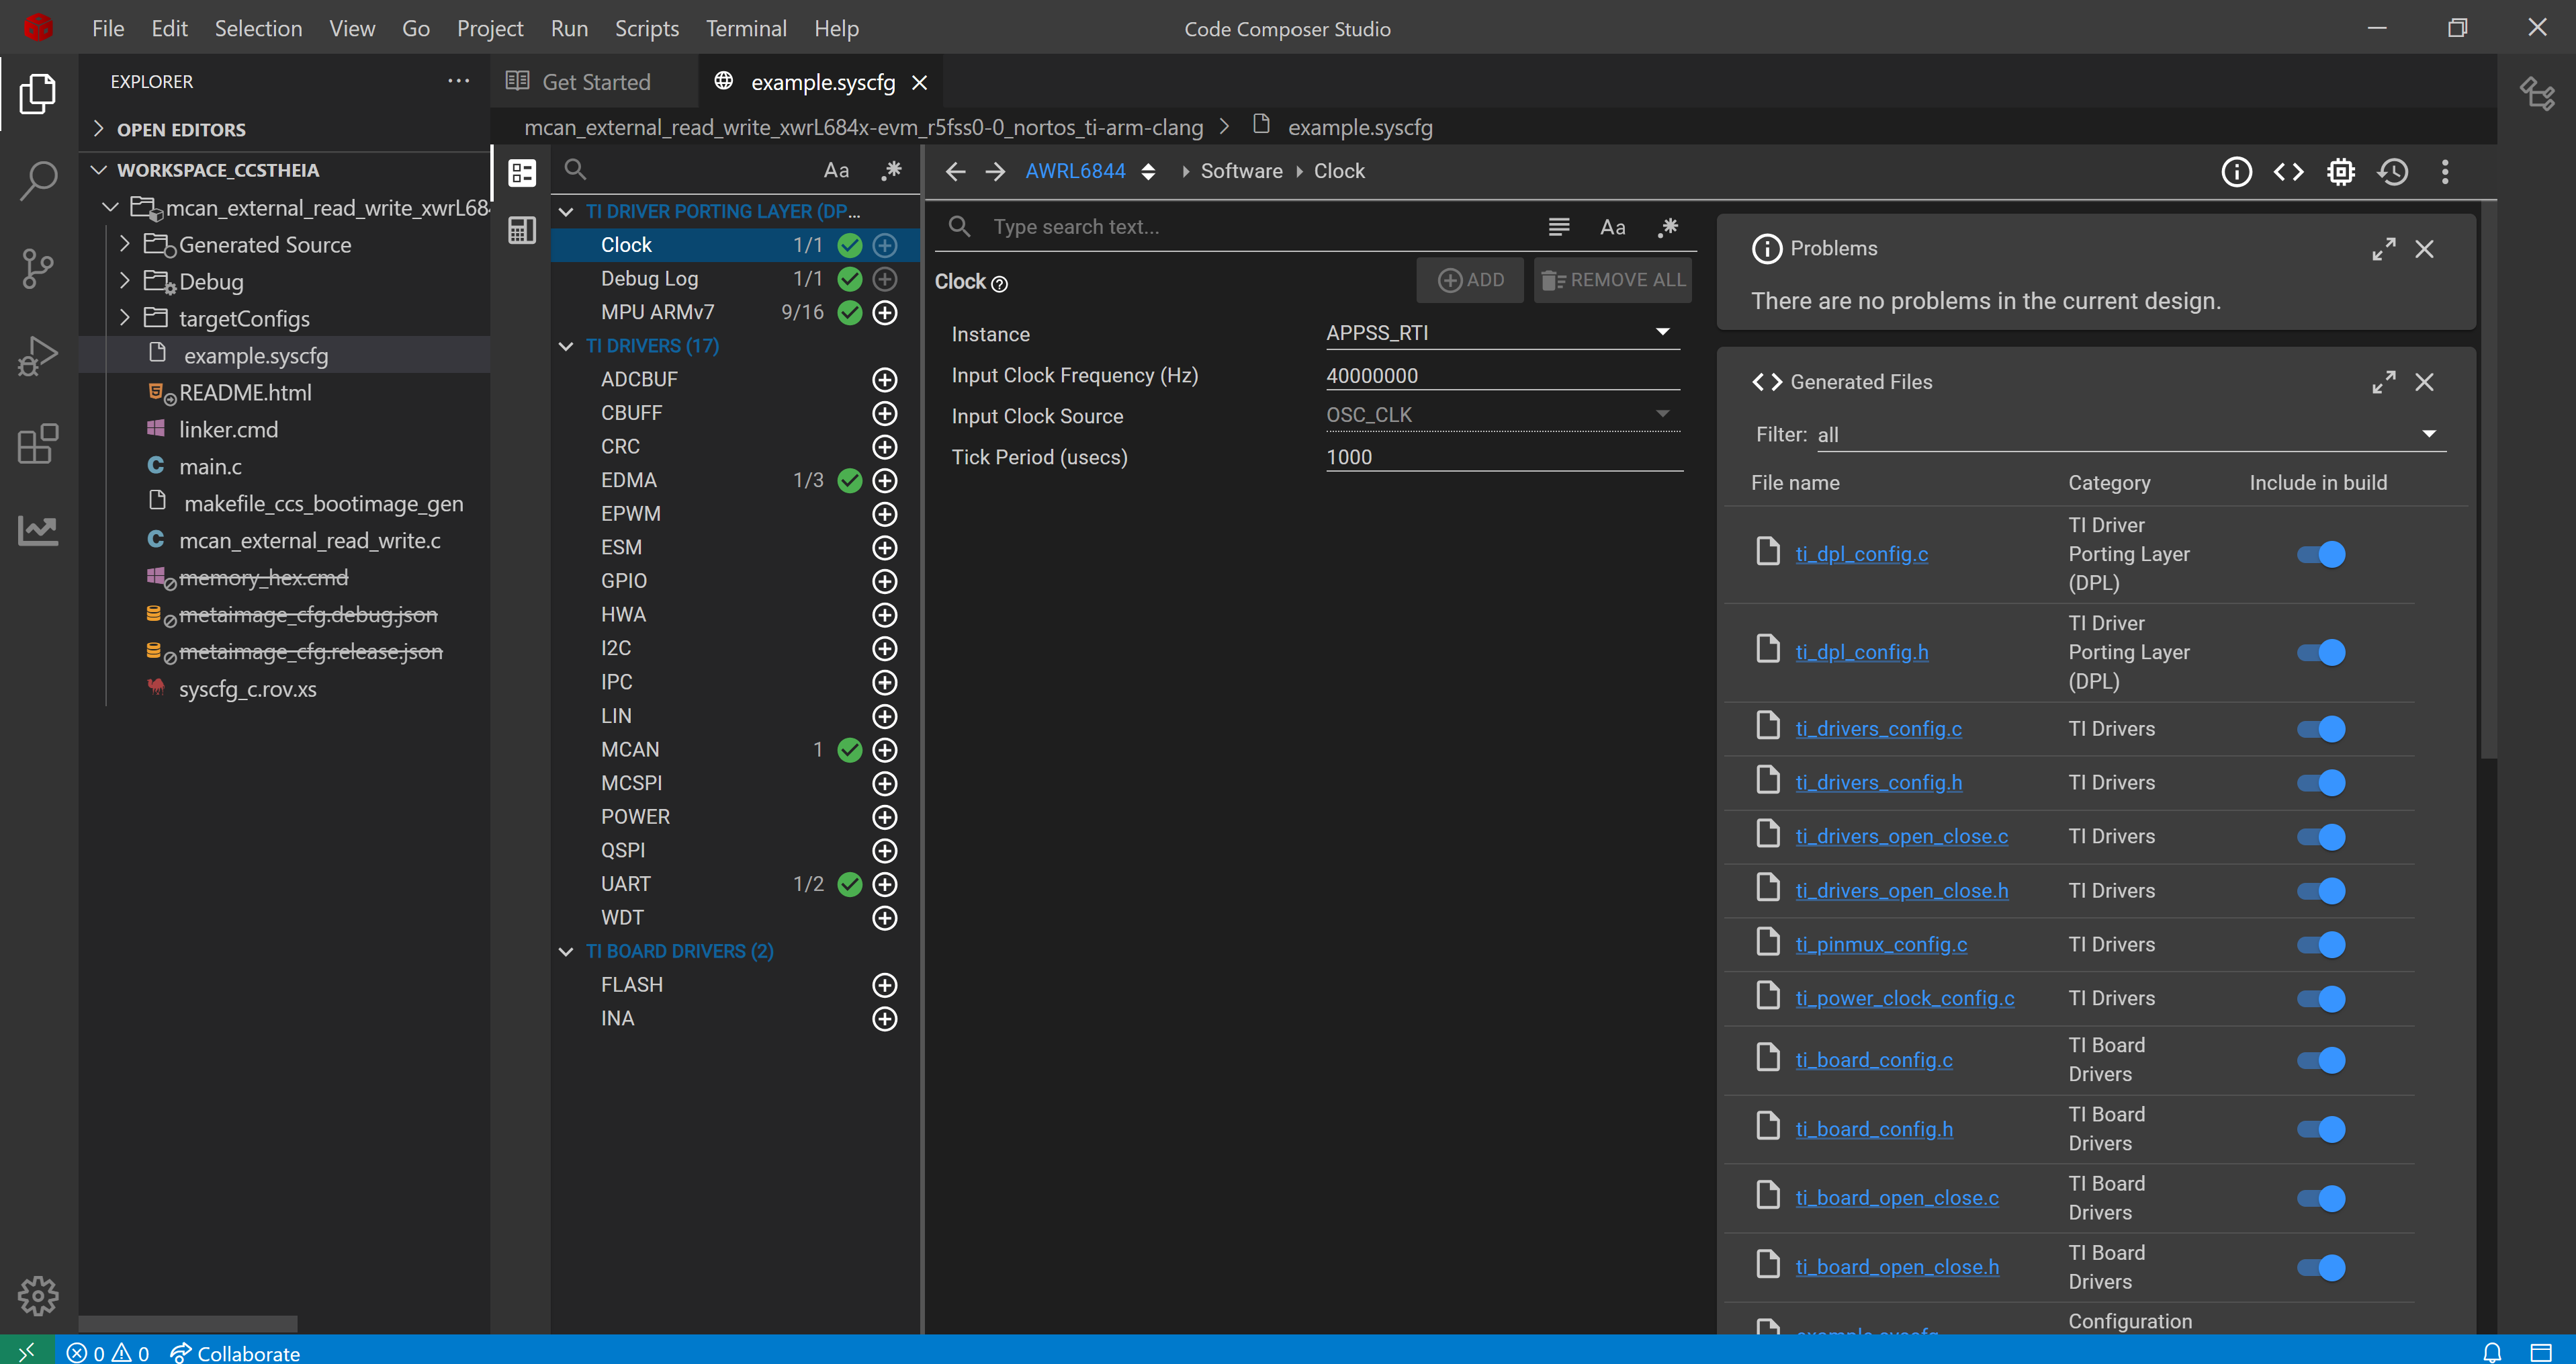
Task: Toggle include in build for ti_dpl_config.c
Action: (2321, 555)
